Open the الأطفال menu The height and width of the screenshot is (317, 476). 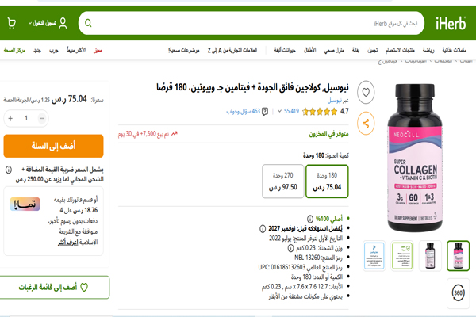pos(310,50)
